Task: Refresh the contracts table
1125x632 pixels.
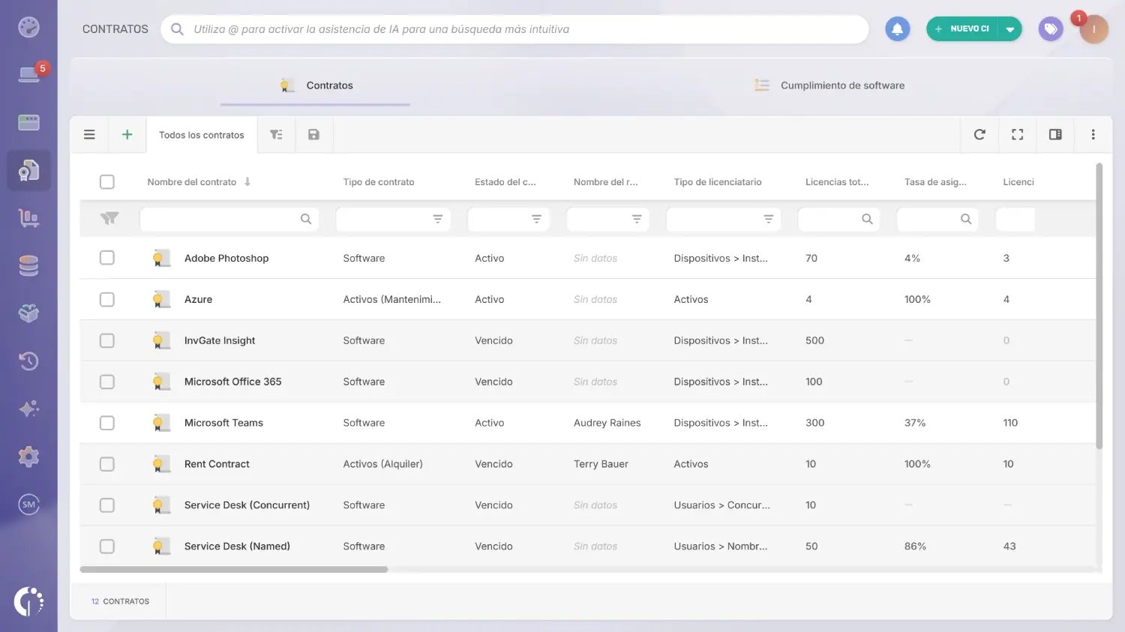Action: pos(979,135)
